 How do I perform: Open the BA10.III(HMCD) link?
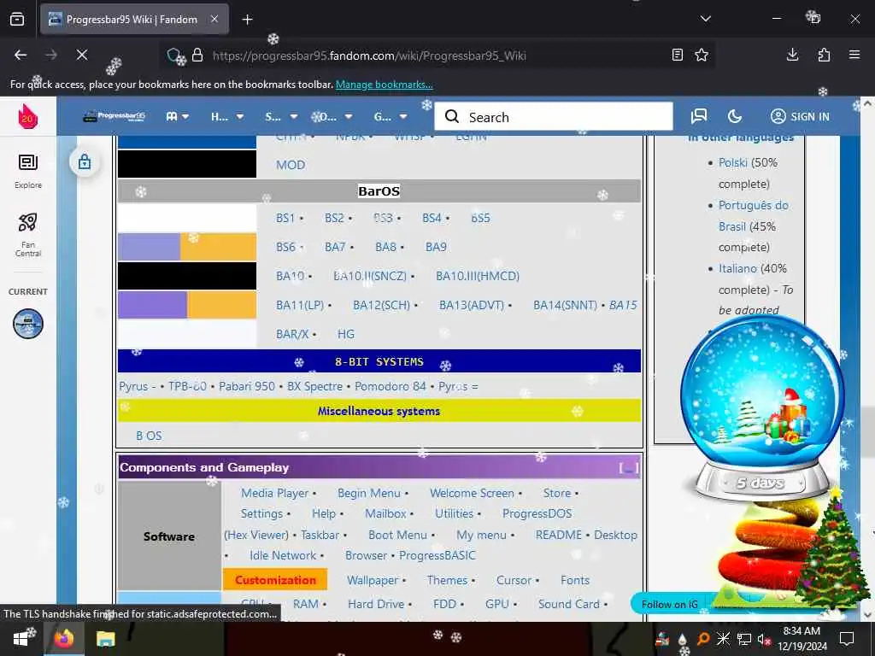coord(477,276)
